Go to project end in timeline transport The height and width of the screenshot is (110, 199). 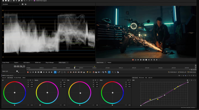click(x=46, y=72)
